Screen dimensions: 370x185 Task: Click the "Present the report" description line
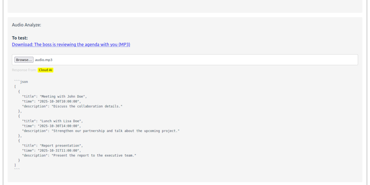pyautogui.click(x=79, y=156)
